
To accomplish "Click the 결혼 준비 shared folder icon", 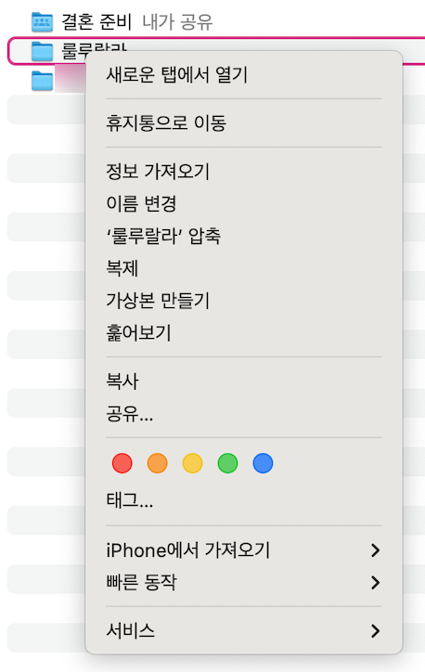I will point(43,22).
